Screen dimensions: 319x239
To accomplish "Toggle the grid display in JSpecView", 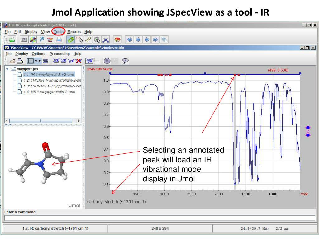I will (x=30, y=61).
